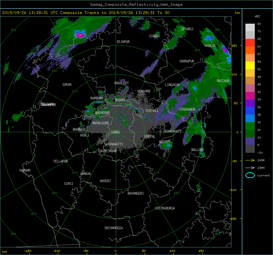The height and width of the screenshot is (255, 273).
Task: Click the CHITRADURGA city label
Action: pyautogui.click(x=165, y=208)
